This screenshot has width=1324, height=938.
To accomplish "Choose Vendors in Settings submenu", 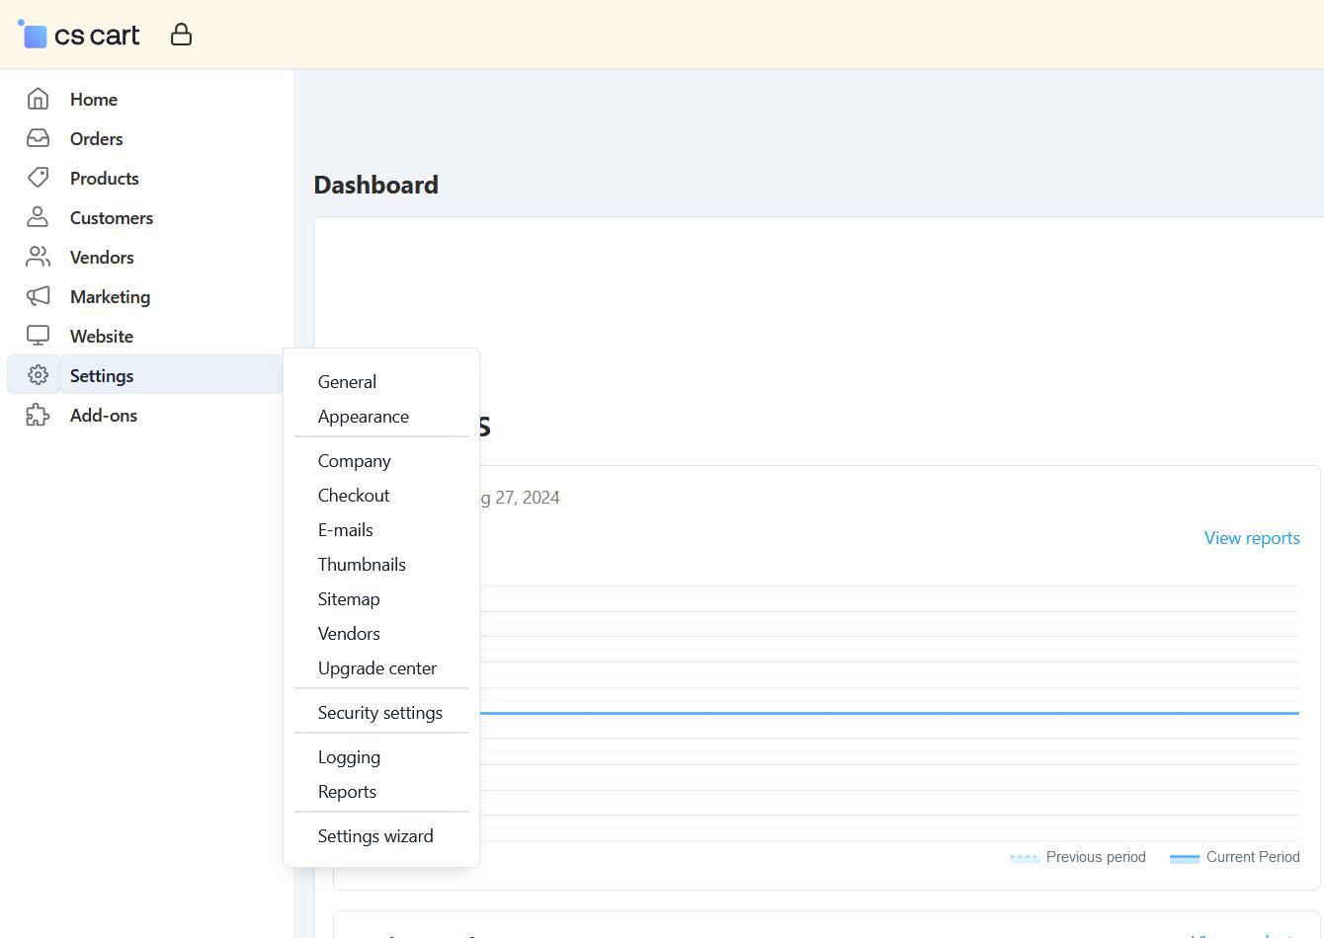I will click(349, 634).
